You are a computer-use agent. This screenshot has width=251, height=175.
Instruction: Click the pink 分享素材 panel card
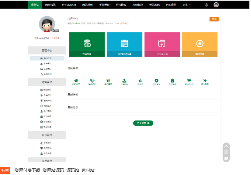(x=162, y=44)
